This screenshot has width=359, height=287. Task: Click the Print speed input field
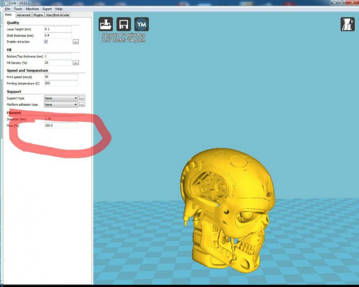click(x=61, y=77)
